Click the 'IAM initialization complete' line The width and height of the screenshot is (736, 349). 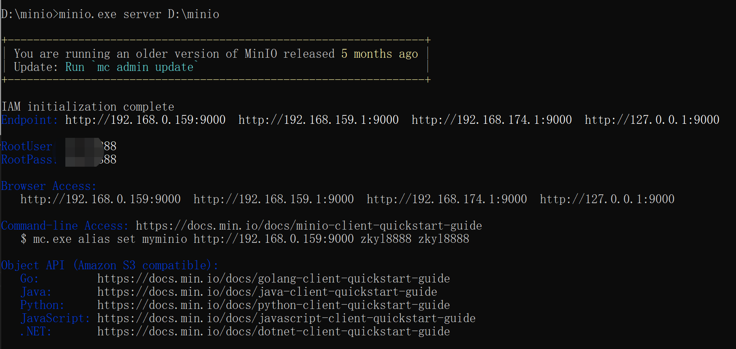click(88, 107)
